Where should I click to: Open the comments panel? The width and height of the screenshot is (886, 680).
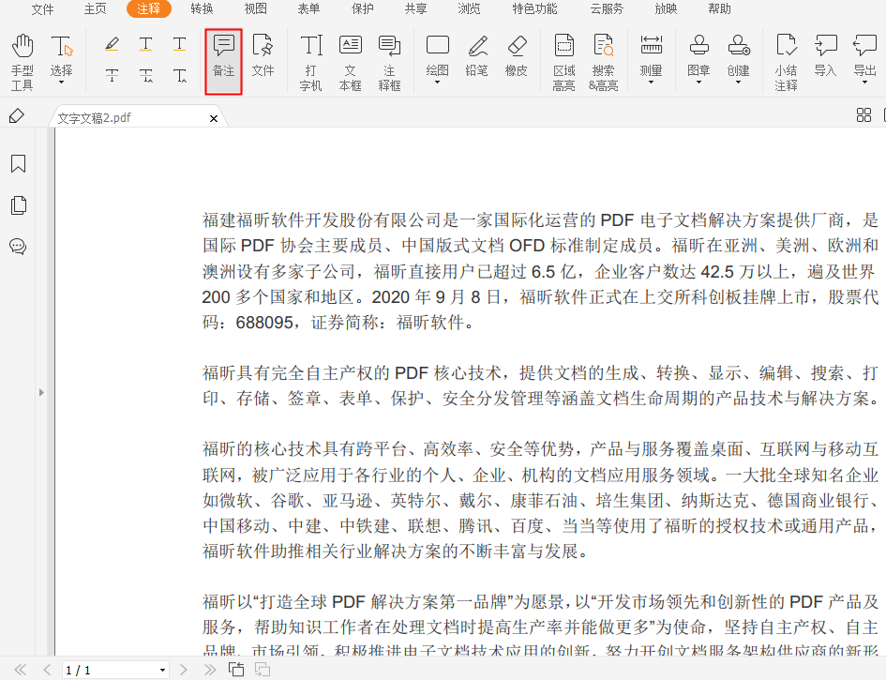pyautogui.click(x=17, y=247)
